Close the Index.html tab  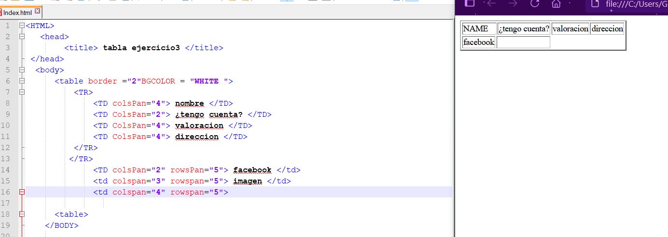pos(38,12)
